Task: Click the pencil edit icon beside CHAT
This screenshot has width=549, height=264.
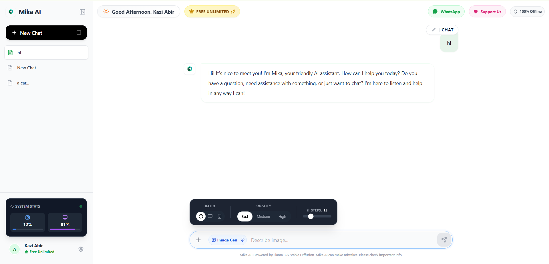Action: 433,30
